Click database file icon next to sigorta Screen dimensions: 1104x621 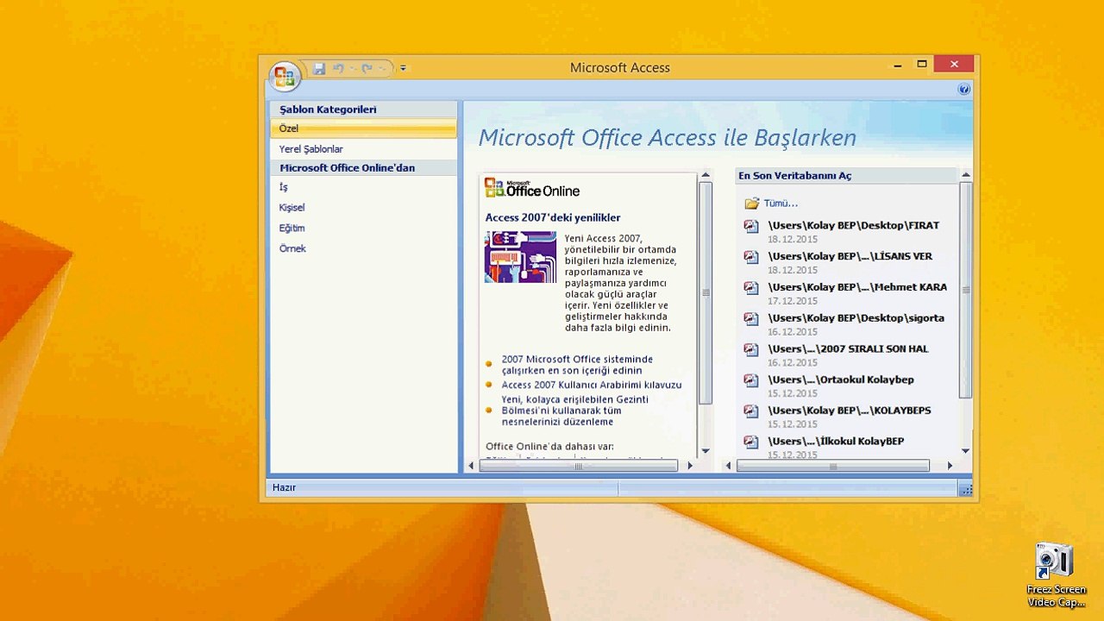click(751, 319)
